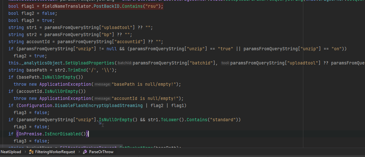Click the "on" string in unzip comparison
Screen dimensions: 365x157
tap(336, 49)
